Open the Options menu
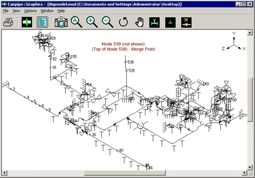Image resolution: width=255 pixels, height=178 pixels. pos(30,11)
